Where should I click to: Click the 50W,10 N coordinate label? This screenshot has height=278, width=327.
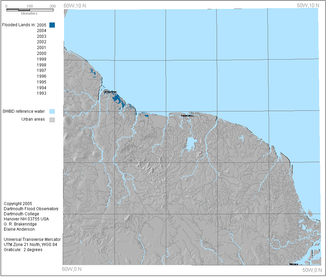(x=308, y=5)
